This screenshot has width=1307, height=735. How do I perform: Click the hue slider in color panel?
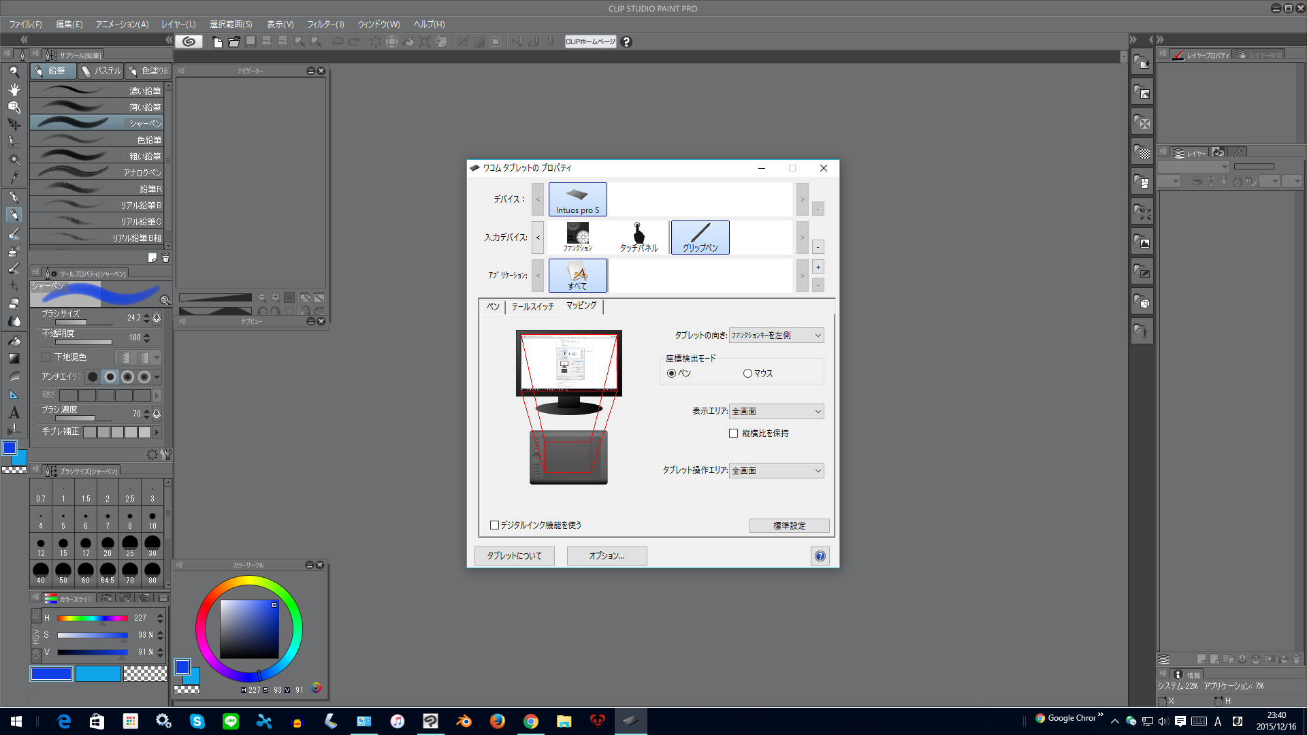coord(93,618)
